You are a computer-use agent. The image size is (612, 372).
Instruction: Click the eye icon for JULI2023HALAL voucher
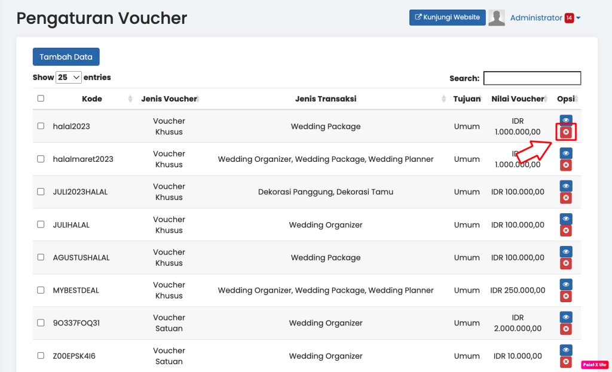click(x=566, y=186)
